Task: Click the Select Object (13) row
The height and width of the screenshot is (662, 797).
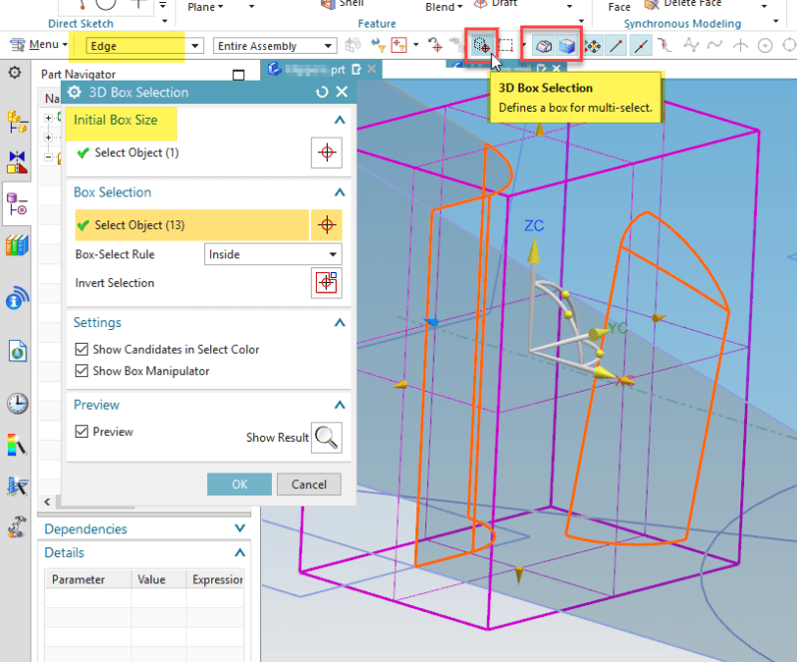Action: point(191,225)
